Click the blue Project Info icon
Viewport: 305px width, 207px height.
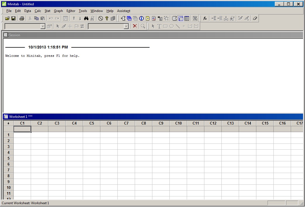(141, 18)
